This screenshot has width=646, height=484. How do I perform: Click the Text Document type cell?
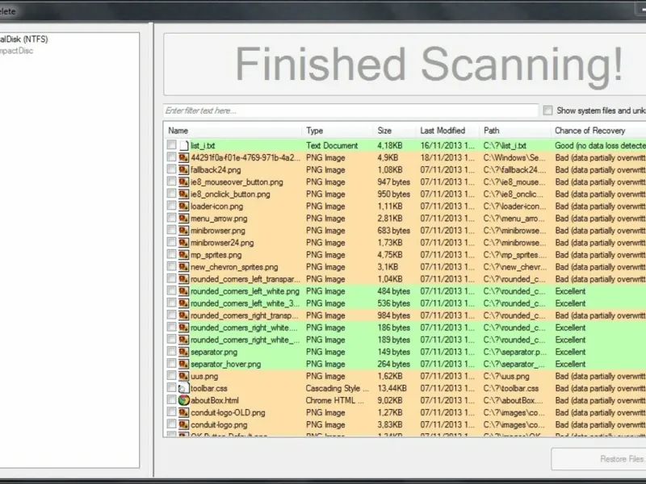click(332, 145)
